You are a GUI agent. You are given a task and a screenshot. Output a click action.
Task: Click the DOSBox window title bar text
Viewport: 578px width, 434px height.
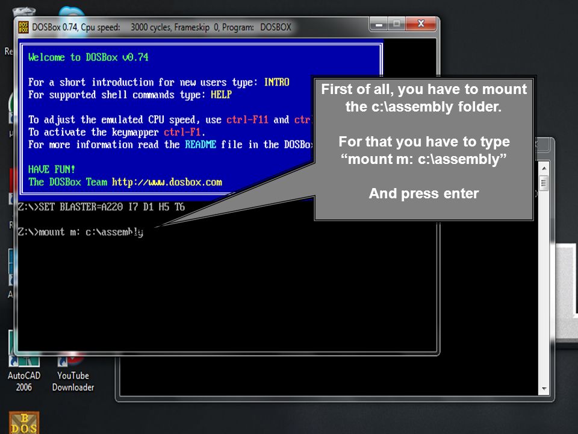coord(161,27)
